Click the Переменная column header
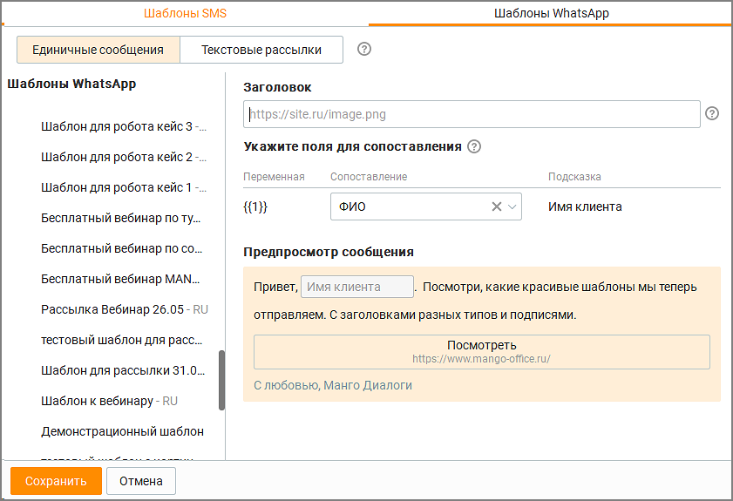Viewport: 733px width, 501px height. coord(274,177)
